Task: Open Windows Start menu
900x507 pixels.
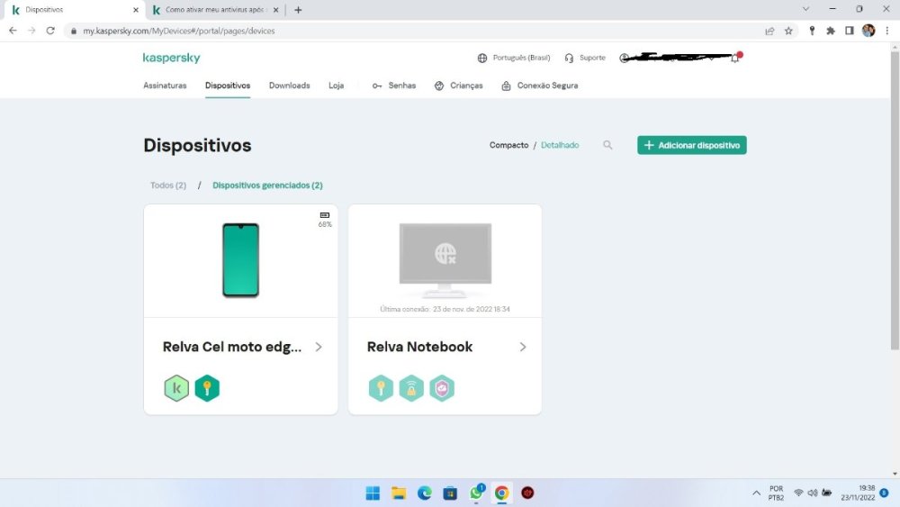Action: tap(373, 493)
